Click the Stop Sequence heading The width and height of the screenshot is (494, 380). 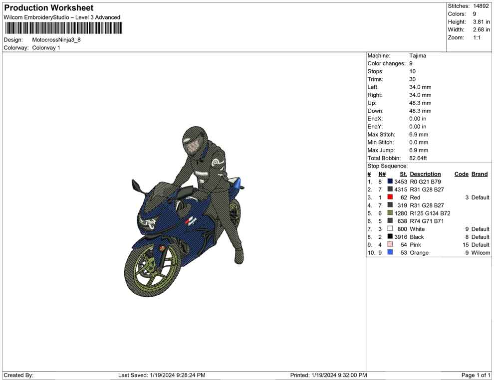coord(387,166)
